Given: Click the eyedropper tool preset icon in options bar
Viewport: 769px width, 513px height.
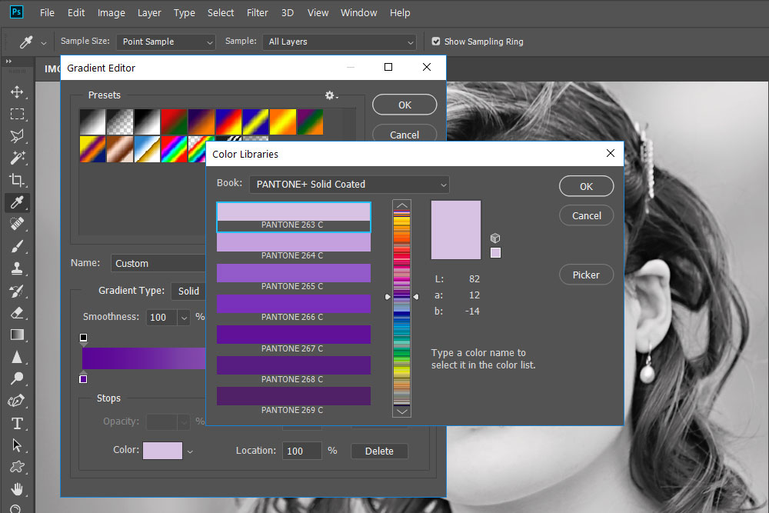Looking at the screenshot, I should coord(26,42).
